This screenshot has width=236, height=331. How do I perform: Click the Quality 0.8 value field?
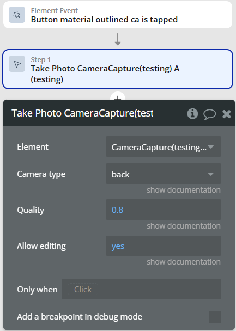164,210
